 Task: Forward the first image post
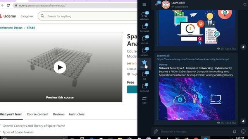pyautogui.click(x=243, y=47)
